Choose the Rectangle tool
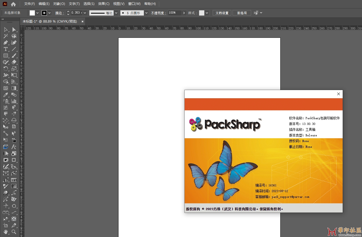Image resolution: width=362 pixels, height=237 pixels. coord(6,56)
